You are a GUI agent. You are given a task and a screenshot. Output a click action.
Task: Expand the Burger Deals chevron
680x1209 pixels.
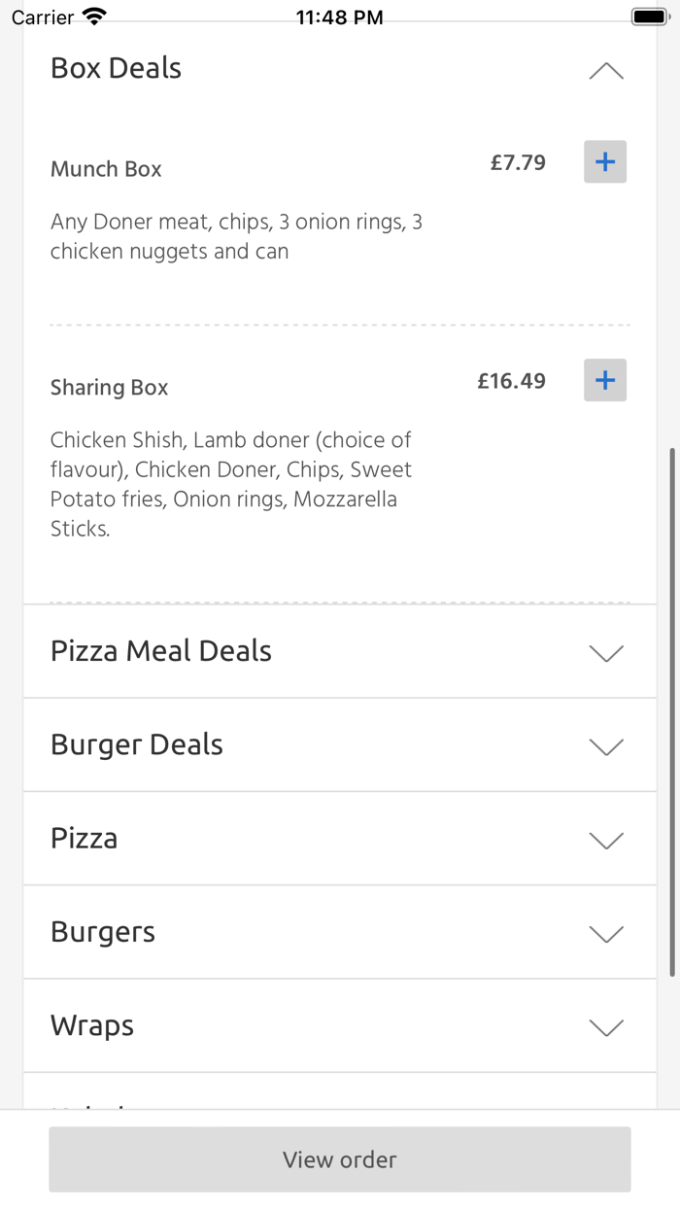(x=606, y=746)
